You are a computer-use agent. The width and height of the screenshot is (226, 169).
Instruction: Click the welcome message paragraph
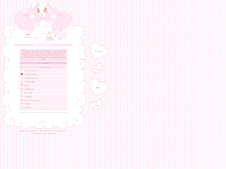tap(43, 55)
